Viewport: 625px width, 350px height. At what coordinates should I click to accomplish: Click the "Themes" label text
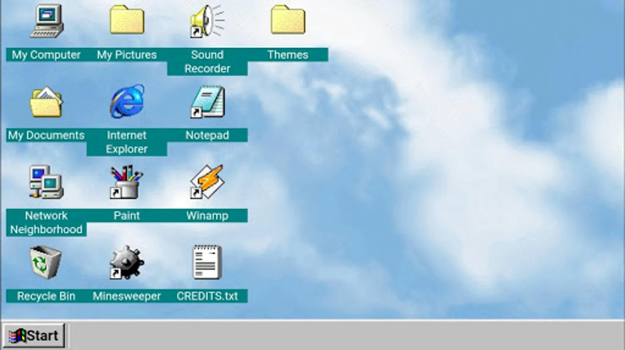pos(288,55)
